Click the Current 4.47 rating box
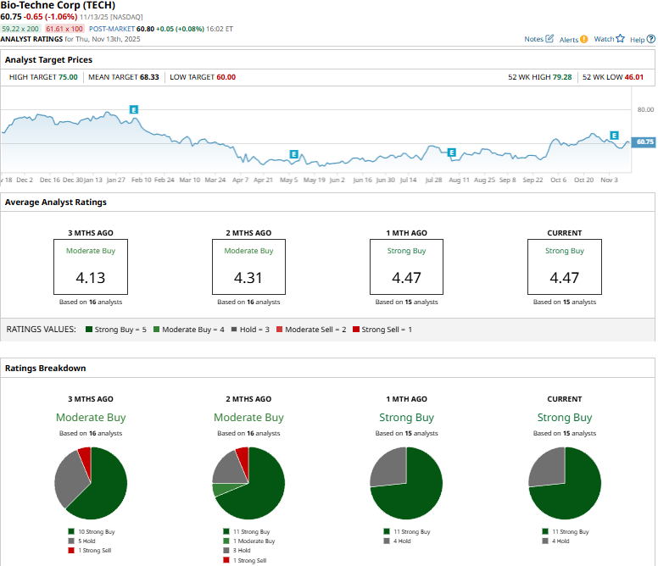The width and height of the screenshot is (658, 566). tap(564, 267)
